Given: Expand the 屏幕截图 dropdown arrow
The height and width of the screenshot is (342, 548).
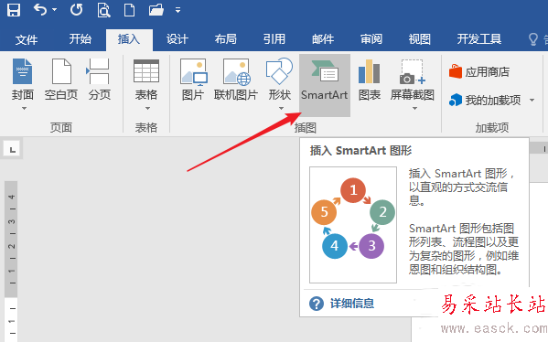Looking at the screenshot, I should point(414,109).
